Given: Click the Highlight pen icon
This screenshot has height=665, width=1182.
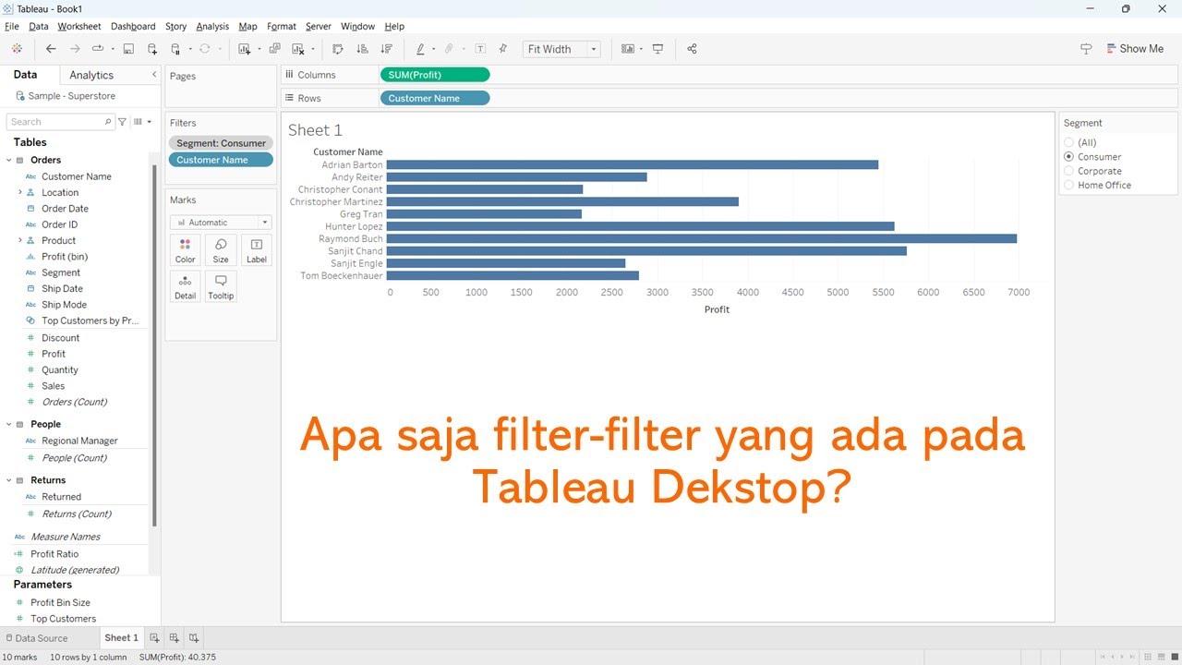Looking at the screenshot, I should (420, 49).
